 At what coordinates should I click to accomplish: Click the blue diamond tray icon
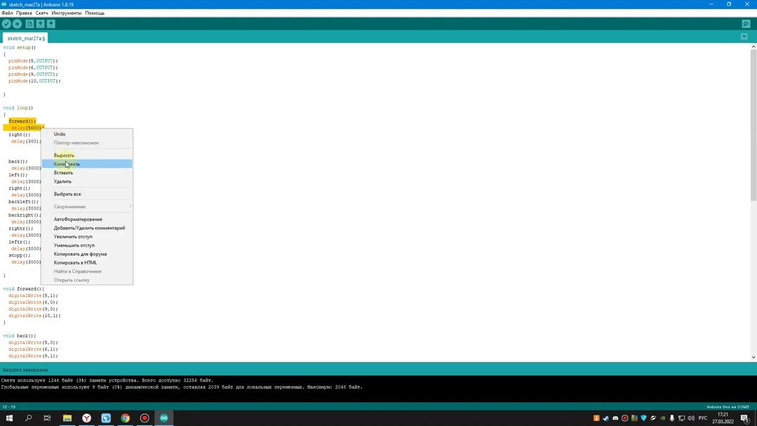(643, 418)
